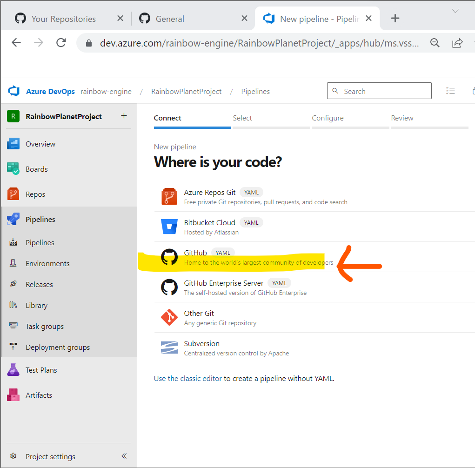
Task: Click the Test Plans flask icon
Action: (x=13, y=370)
